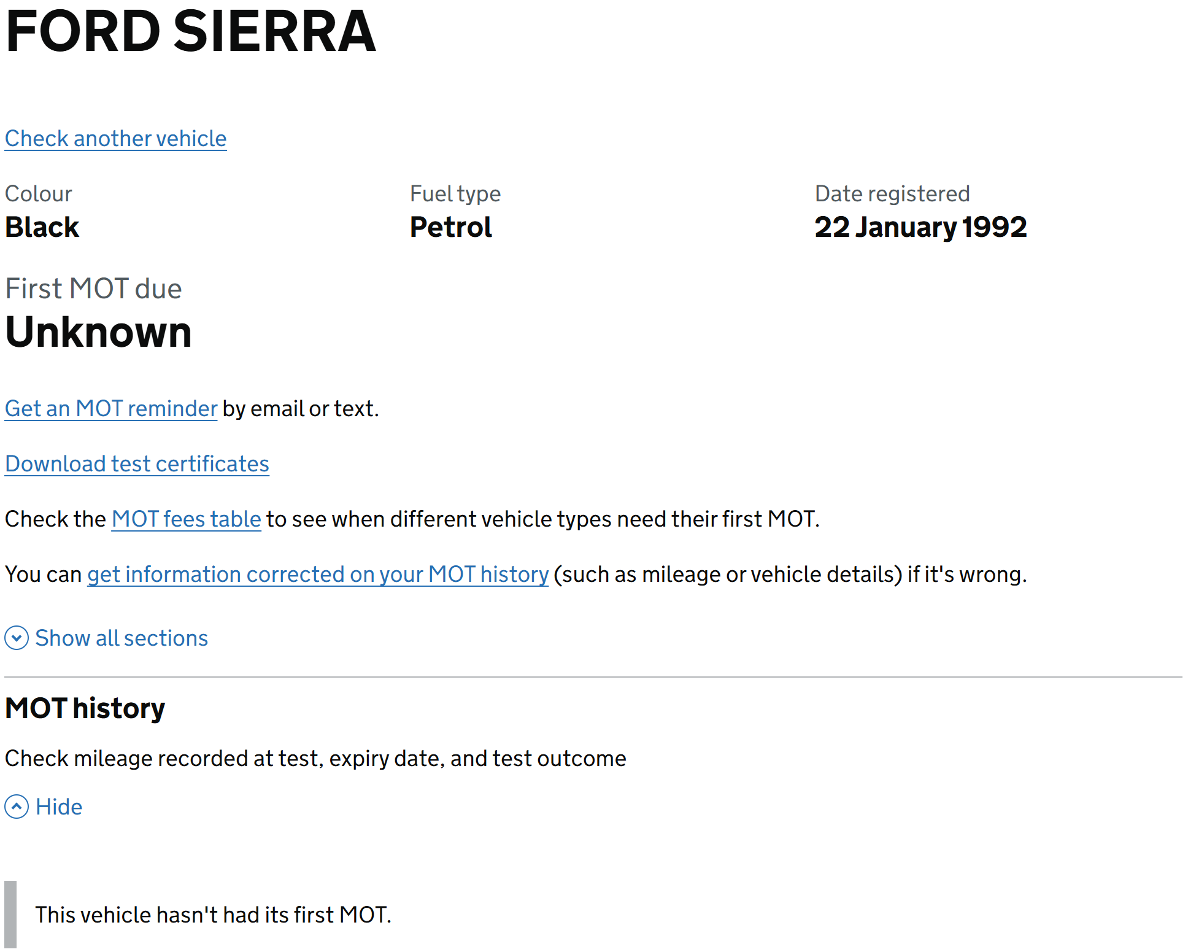Click the date 22 January 1992

pyautogui.click(x=920, y=228)
